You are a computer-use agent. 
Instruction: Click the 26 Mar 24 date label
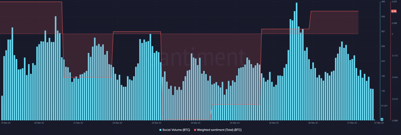click(313, 123)
